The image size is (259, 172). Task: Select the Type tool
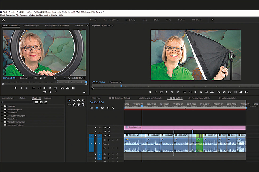(x=83, y=105)
